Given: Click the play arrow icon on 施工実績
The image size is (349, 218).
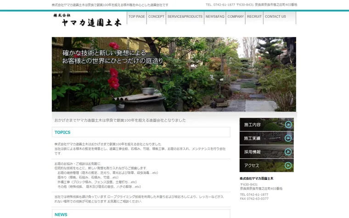Looking at the screenshot, I should pyautogui.click(x=288, y=138).
